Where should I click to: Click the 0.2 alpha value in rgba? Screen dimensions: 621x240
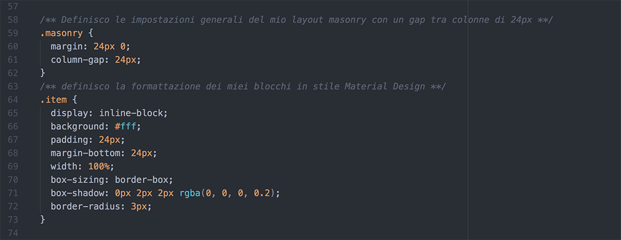coord(261,193)
